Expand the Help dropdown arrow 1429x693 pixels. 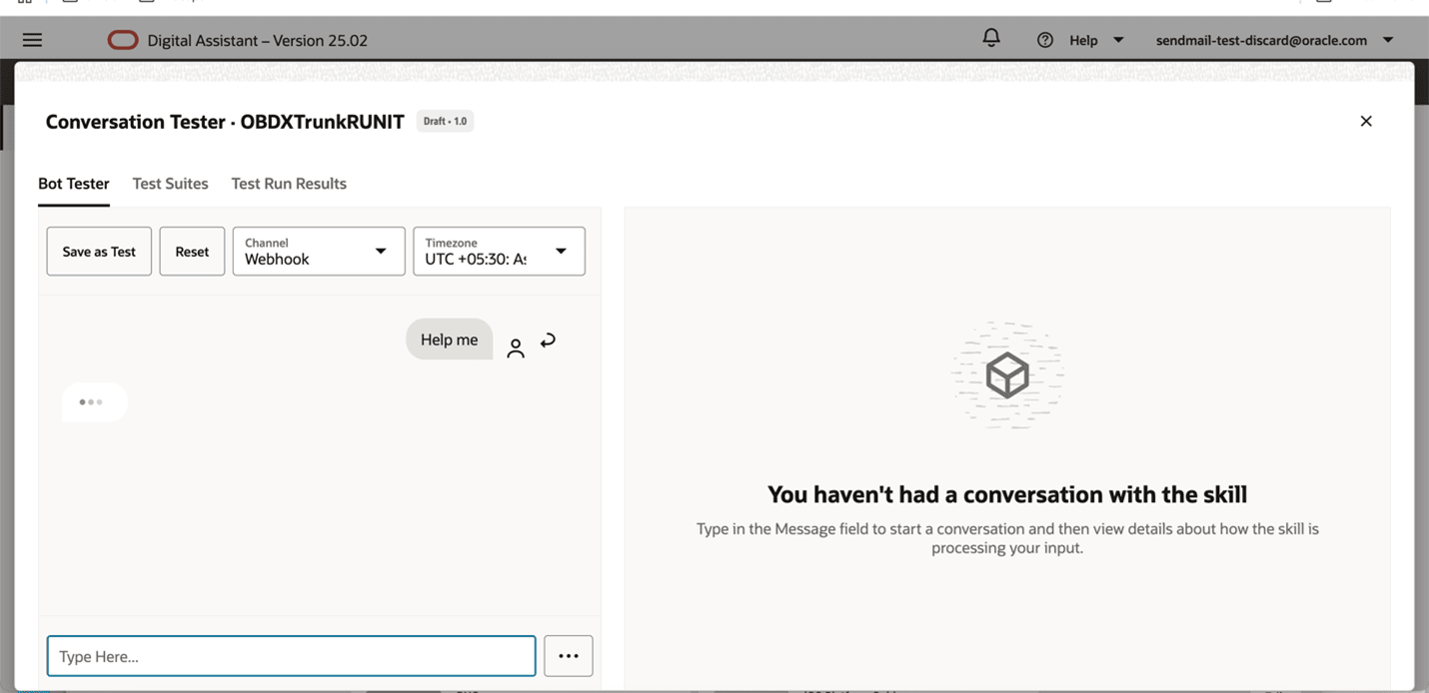(1118, 40)
